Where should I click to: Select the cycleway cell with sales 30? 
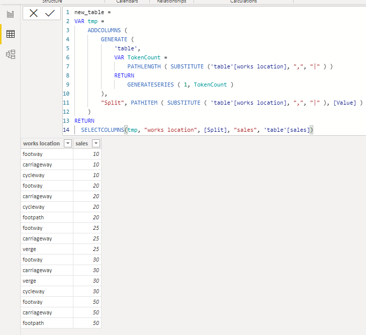pos(47,291)
